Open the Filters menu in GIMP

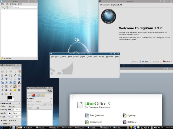coord(102,56)
